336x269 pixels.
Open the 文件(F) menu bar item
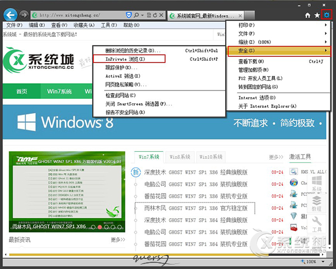[14, 25]
